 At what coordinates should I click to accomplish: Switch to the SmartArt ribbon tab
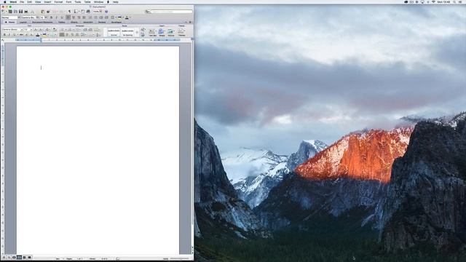[x=88, y=22]
